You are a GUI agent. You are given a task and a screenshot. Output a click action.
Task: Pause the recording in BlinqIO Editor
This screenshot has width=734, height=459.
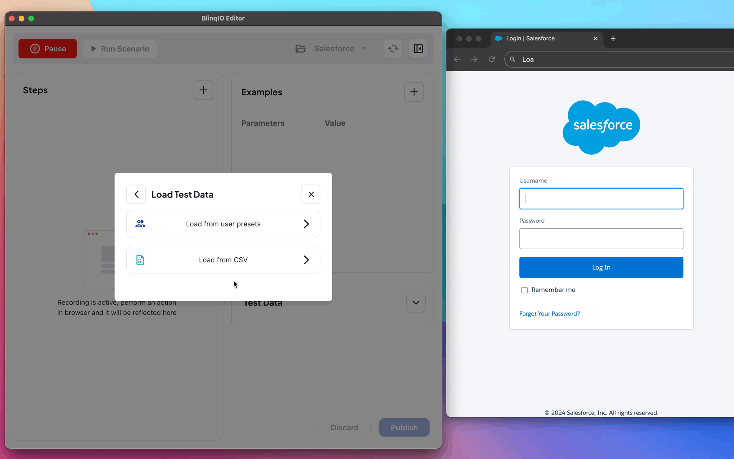click(48, 48)
